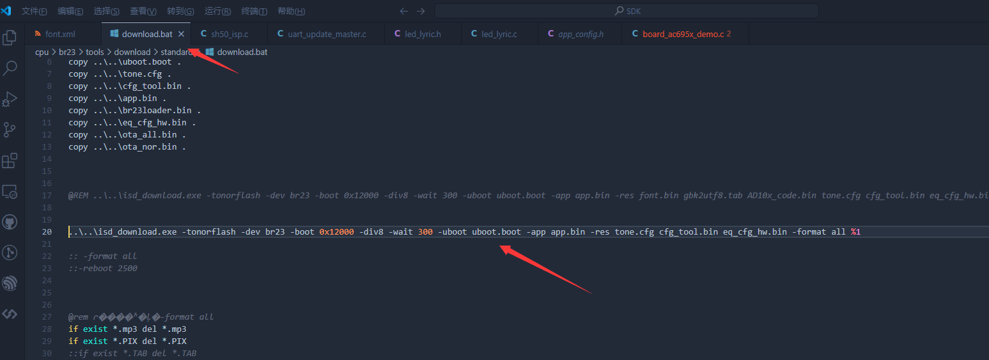
Task: Click the VS Code logo icon
Action: coord(6,11)
